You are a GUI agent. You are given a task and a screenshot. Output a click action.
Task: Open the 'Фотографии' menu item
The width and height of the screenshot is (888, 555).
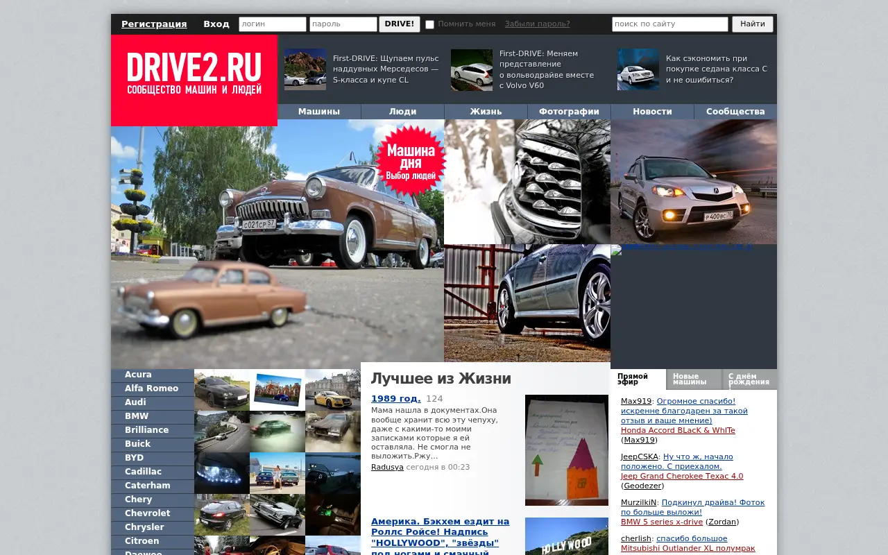(569, 112)
